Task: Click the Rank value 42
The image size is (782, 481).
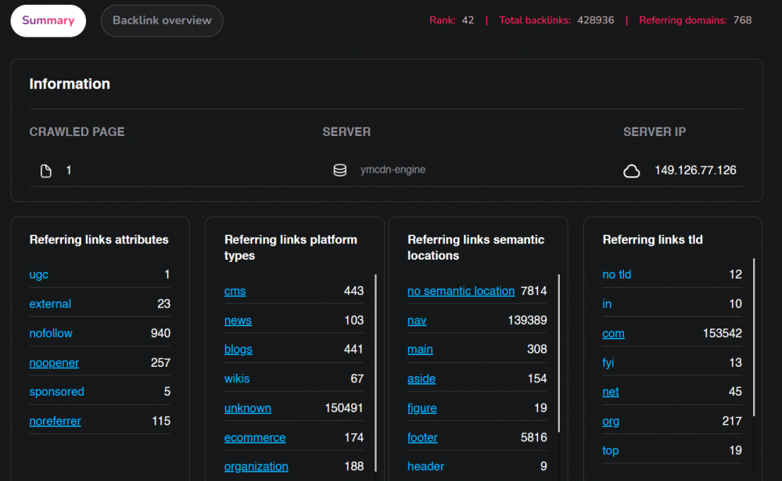Action: pyautogui.click(x=468, y=20)
